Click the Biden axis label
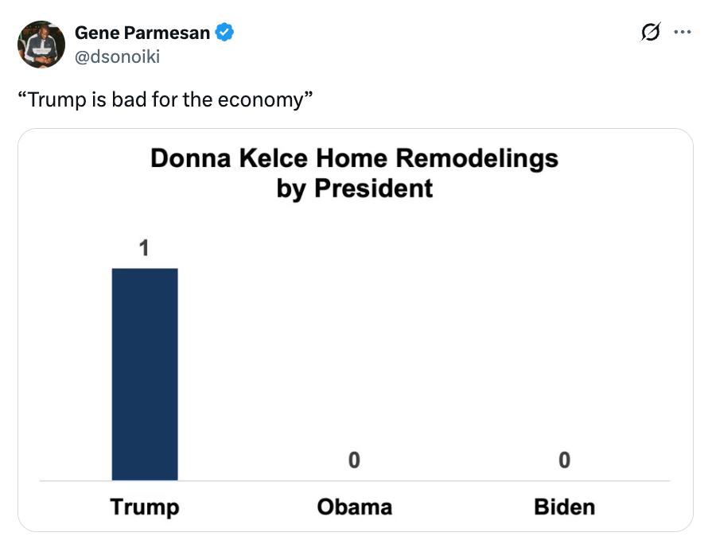708x544 pixels. [564, 507]
